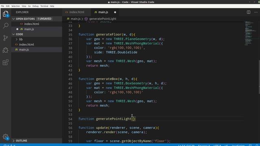260x146 pixels.
Task: Click the generatePointLight symbol icon in breadcrumb
Action: [x=86, y=19]
